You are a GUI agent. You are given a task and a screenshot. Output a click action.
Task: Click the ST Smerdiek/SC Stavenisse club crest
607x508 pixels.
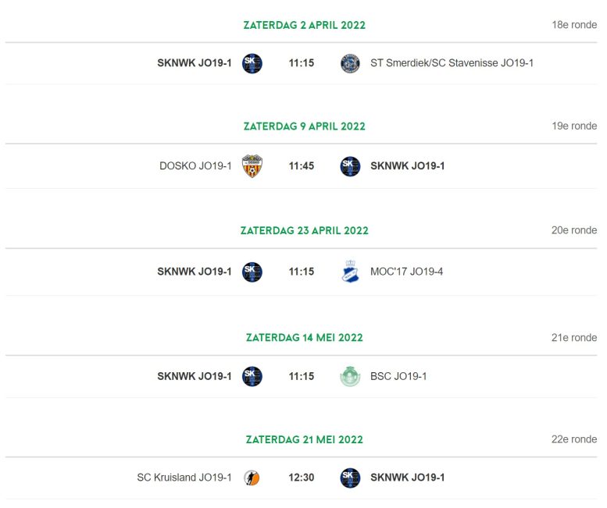[350, 63]
